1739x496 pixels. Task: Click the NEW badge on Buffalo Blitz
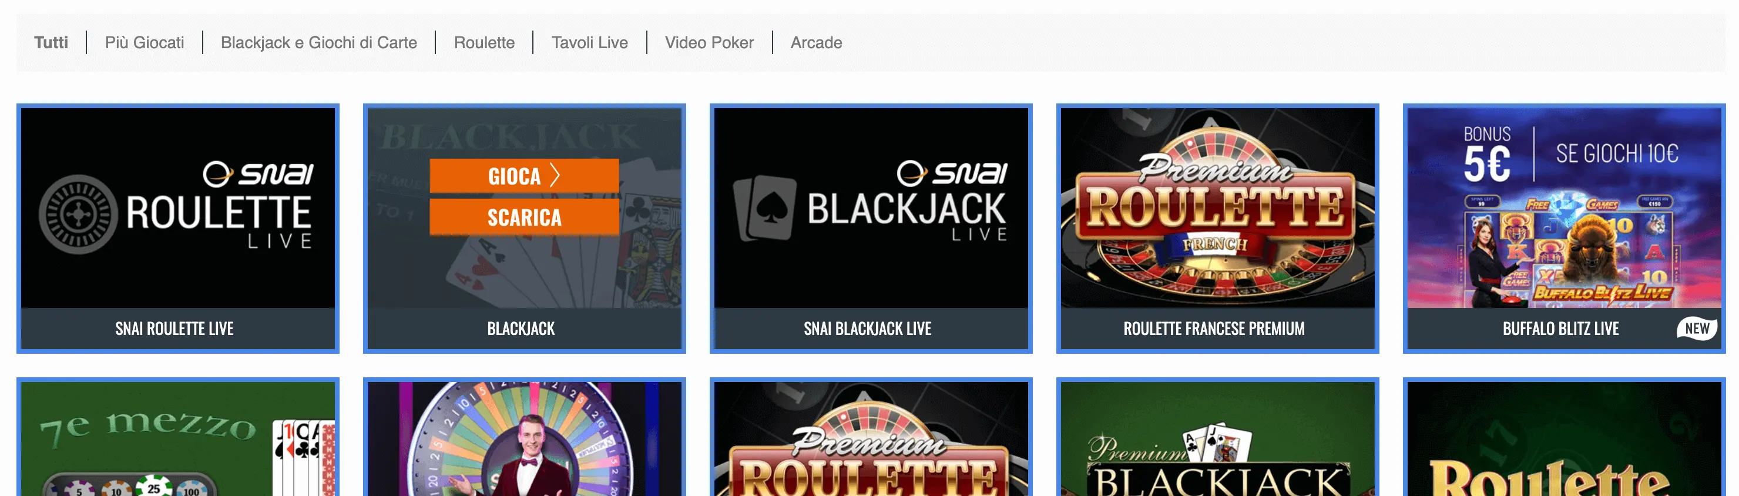[1697, 329]
